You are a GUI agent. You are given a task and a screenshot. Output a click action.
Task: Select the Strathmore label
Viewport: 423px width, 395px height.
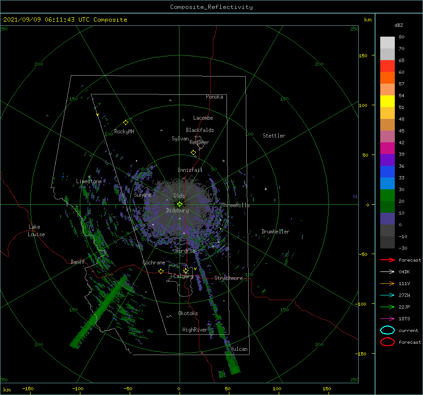[x=228, y=278]
